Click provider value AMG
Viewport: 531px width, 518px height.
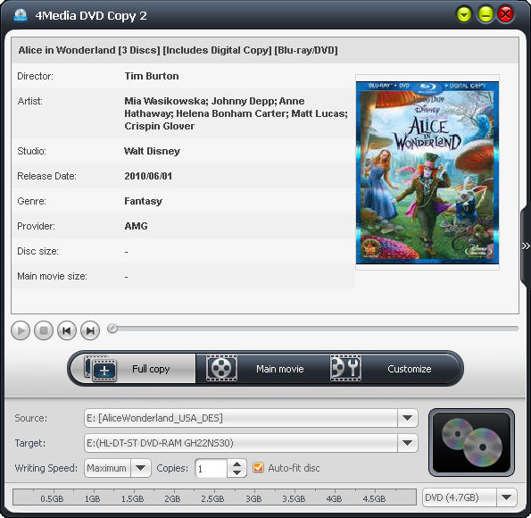pyautogui.click(x=136, y=226)
